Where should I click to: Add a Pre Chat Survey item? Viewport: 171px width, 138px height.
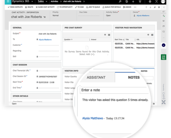point(105,35)
